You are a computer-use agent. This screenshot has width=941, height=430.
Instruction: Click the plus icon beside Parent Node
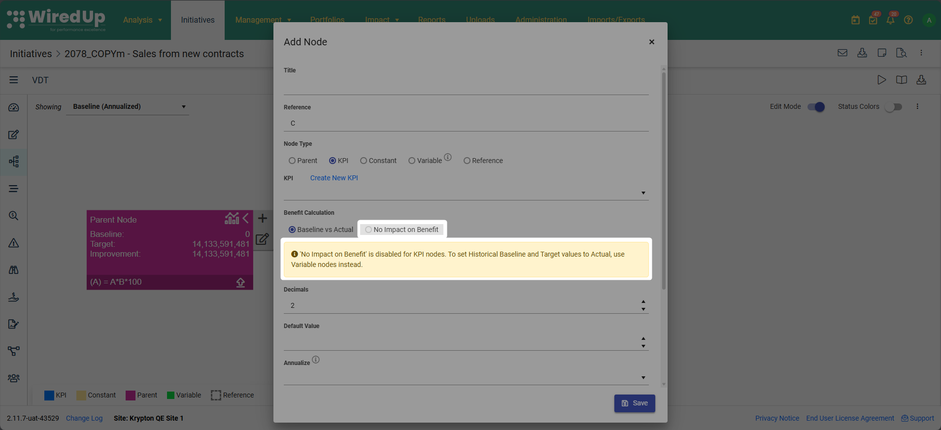(263, 218)
